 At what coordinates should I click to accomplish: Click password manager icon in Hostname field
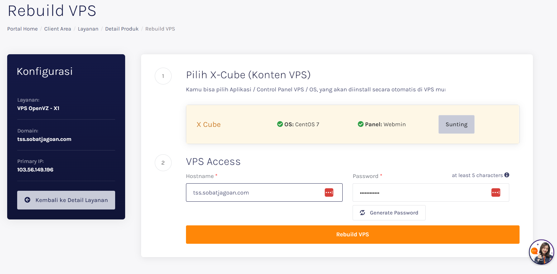[329, 193]
